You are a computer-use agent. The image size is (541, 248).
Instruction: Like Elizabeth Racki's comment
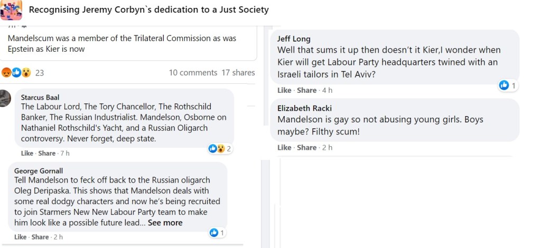point(284,148)
